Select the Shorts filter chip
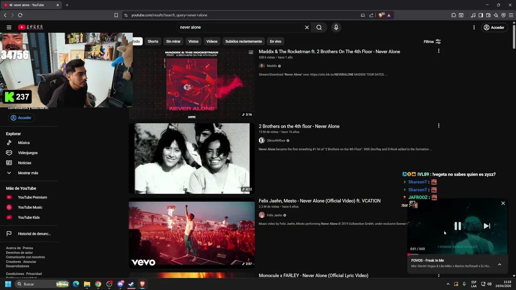Screen dimensions: 516x290 point(153,41)
